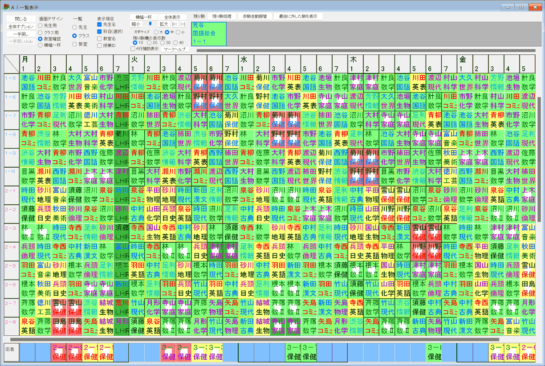The image size is (545, 366).
Task: Click the 田島 row label at bottom
Action: pos(12,352)
